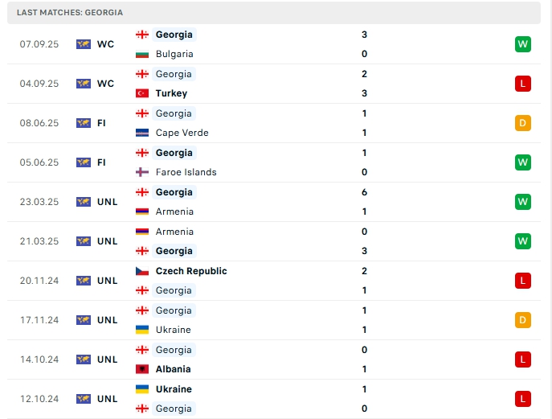Click the orange D badge for Cape Verde match
552x419 pixels.
pyautogui.click(x=523, y=123)
